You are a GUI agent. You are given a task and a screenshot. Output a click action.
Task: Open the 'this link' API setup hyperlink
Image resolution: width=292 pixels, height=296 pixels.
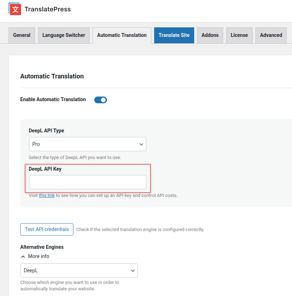[47, 195]
